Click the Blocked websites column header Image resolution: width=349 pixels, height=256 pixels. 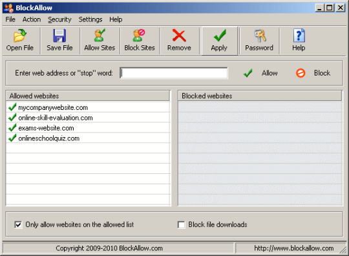click(260, 96)
